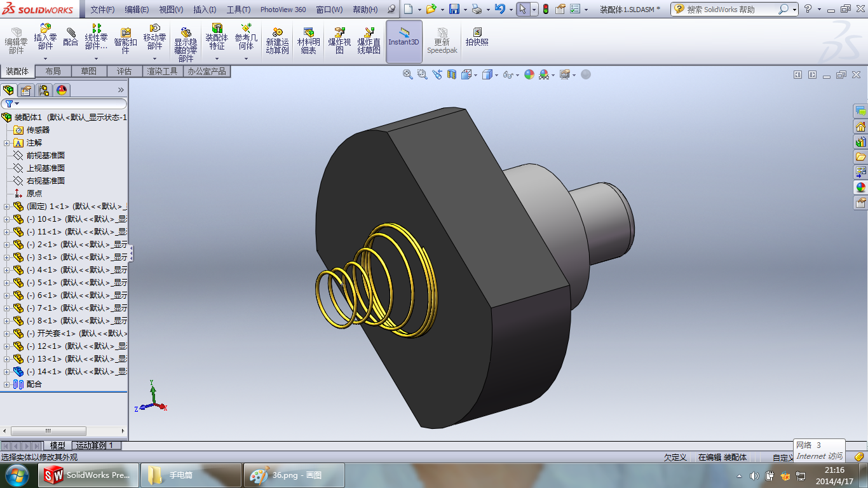Click the Save floppy disk icon

pyautogui.click(x=454, y=9)
